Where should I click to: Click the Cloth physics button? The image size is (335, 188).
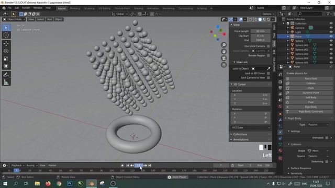309,88
